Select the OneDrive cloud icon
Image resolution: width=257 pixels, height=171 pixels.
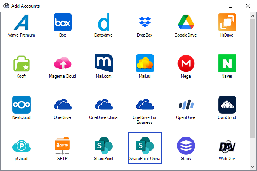coord(63,104)
